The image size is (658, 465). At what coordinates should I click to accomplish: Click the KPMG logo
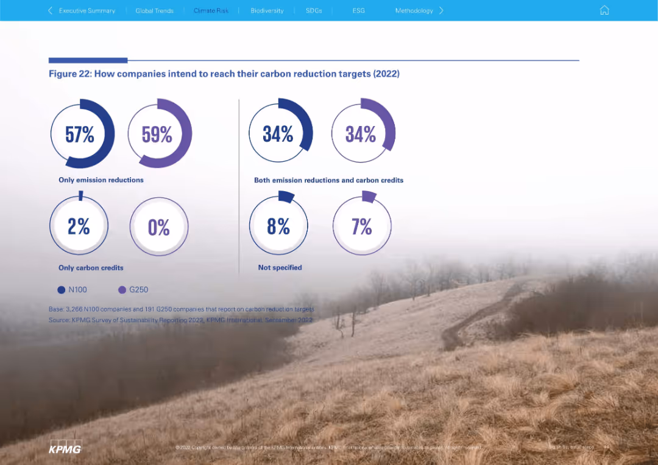(65, 447)
